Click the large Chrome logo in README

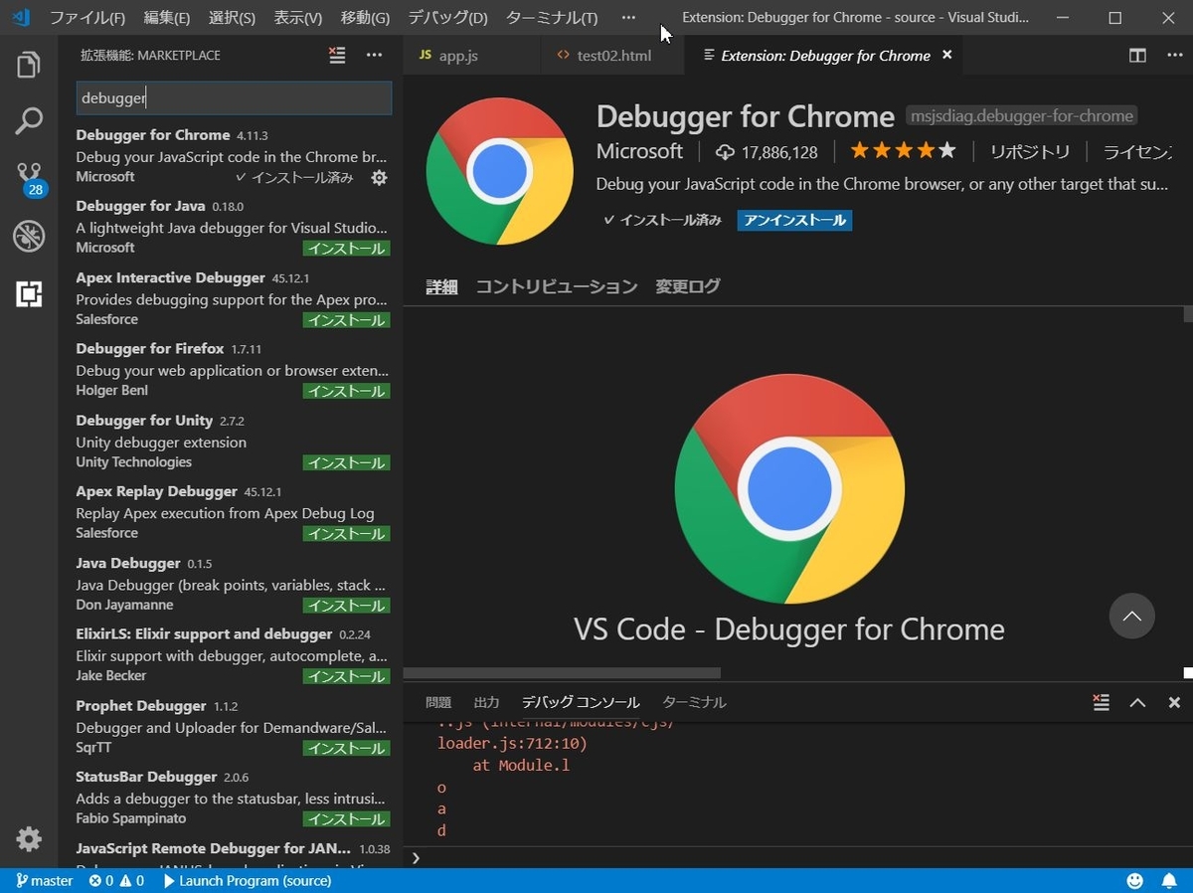(789, 488)
